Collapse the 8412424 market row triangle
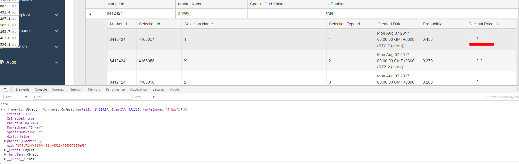 90,14
